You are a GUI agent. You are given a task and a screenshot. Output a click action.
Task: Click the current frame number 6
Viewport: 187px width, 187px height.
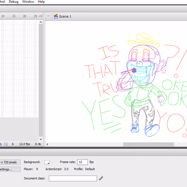pyautogui.click(x=13, y=144)
